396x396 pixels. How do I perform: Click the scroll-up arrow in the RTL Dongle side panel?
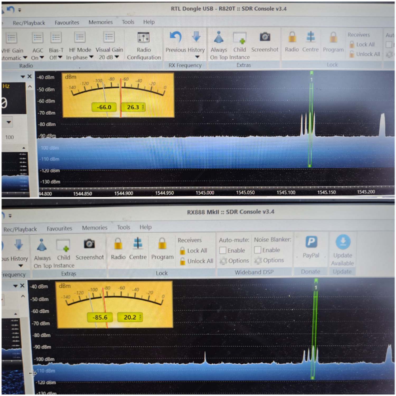[30, 87]
